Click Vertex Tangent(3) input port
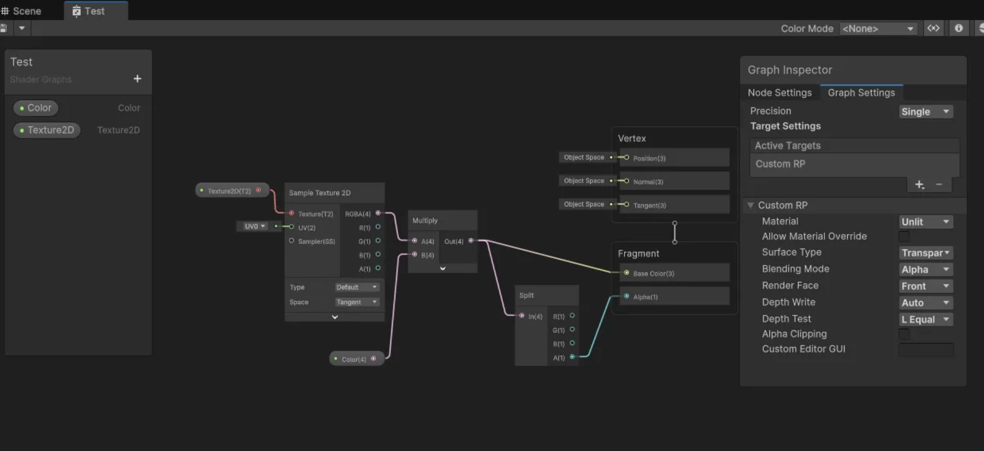 [x=627, y=204]
